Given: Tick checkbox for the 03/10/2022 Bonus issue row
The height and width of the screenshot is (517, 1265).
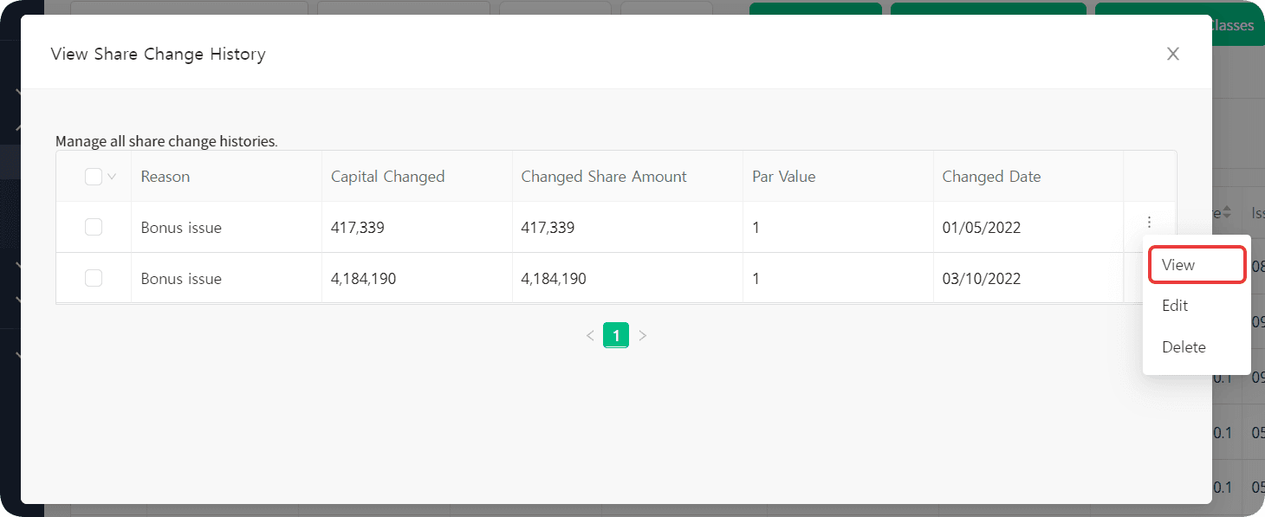Looking at the screenshot, I should (x=94, y=278).
